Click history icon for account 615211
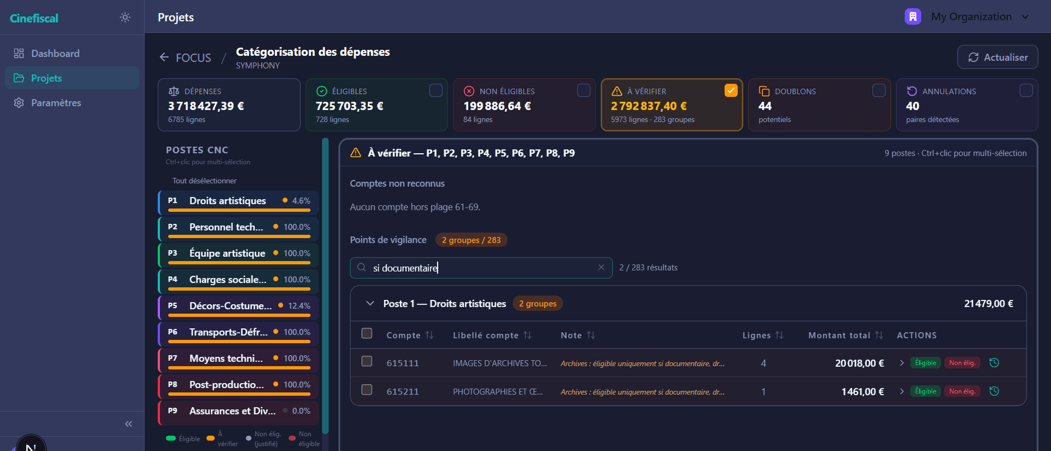This screenshot has width=1051, height=451. (x=994, y=391)
